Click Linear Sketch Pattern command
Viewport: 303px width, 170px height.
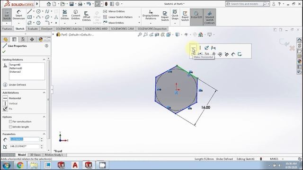(118, 17)
